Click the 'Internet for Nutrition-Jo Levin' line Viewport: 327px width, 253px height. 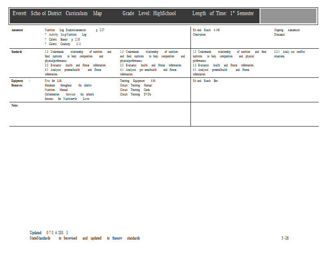click(67, 99)
